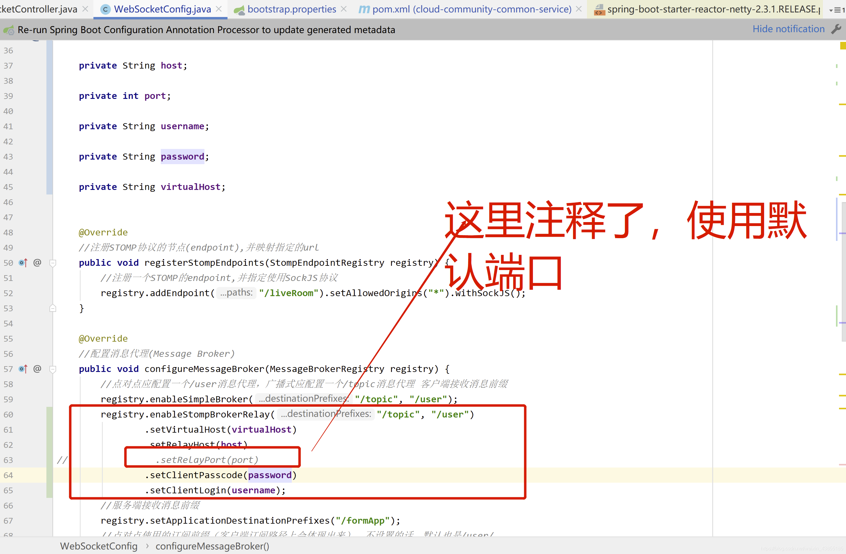Click the Spring Boot notification leaf icon
The image size is (846, 554).
[8, 30]
